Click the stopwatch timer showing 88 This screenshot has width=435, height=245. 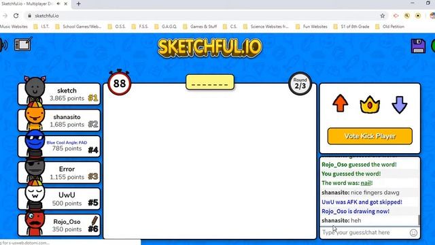(120, 83)
